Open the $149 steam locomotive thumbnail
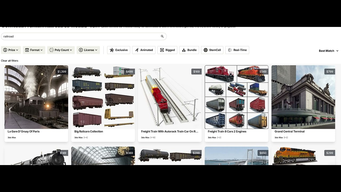 coord(36,156)
